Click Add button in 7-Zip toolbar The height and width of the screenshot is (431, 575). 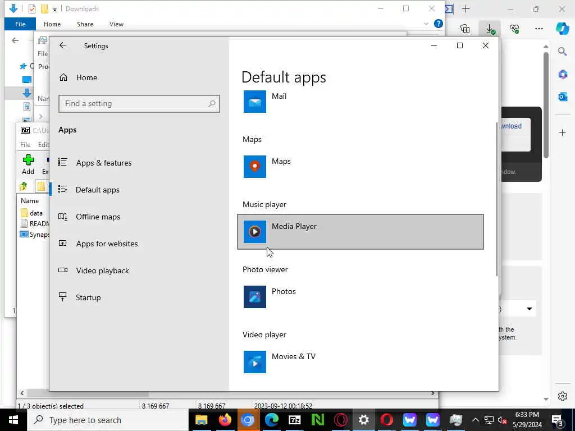28,164
